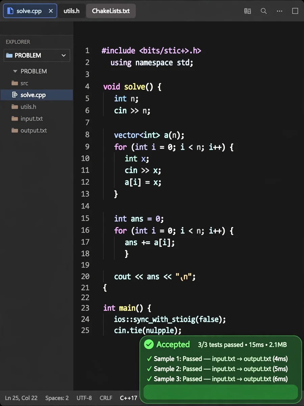Change indentation via Spaces: 2
Viewport: 304px width, 406px height.
point(57,398)
